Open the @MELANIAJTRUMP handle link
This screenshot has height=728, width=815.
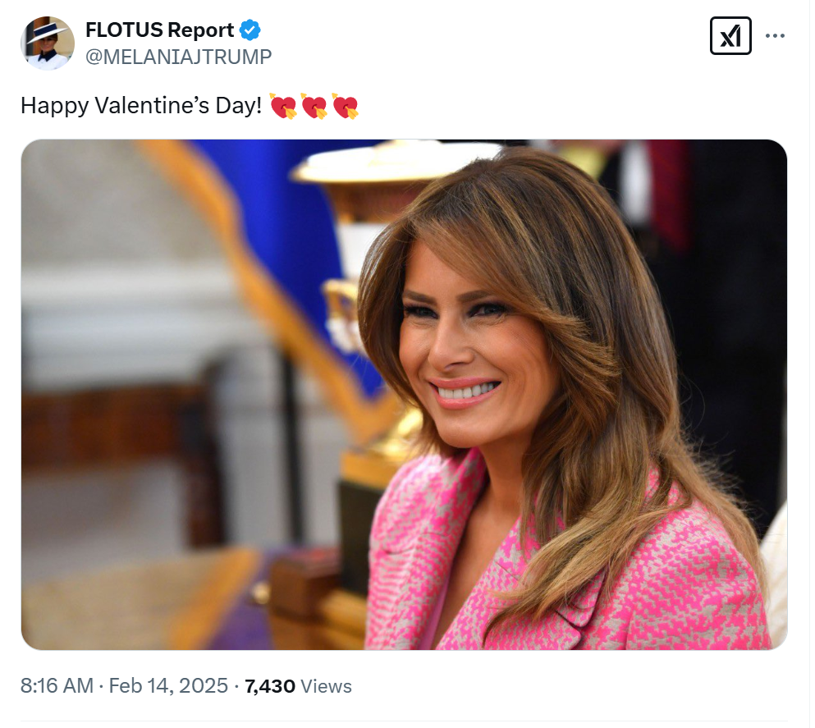coord(178,57)
